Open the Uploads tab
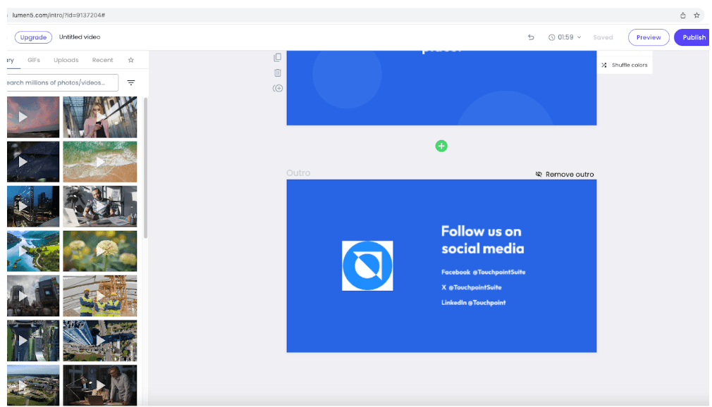 click(66, 60)
